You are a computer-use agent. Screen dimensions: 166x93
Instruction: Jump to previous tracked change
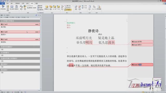coord(84,6)
